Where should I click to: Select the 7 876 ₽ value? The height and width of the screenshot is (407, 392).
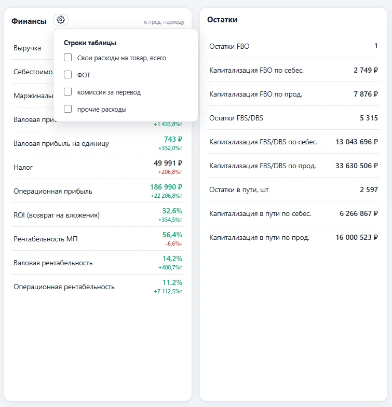[366, 94]
